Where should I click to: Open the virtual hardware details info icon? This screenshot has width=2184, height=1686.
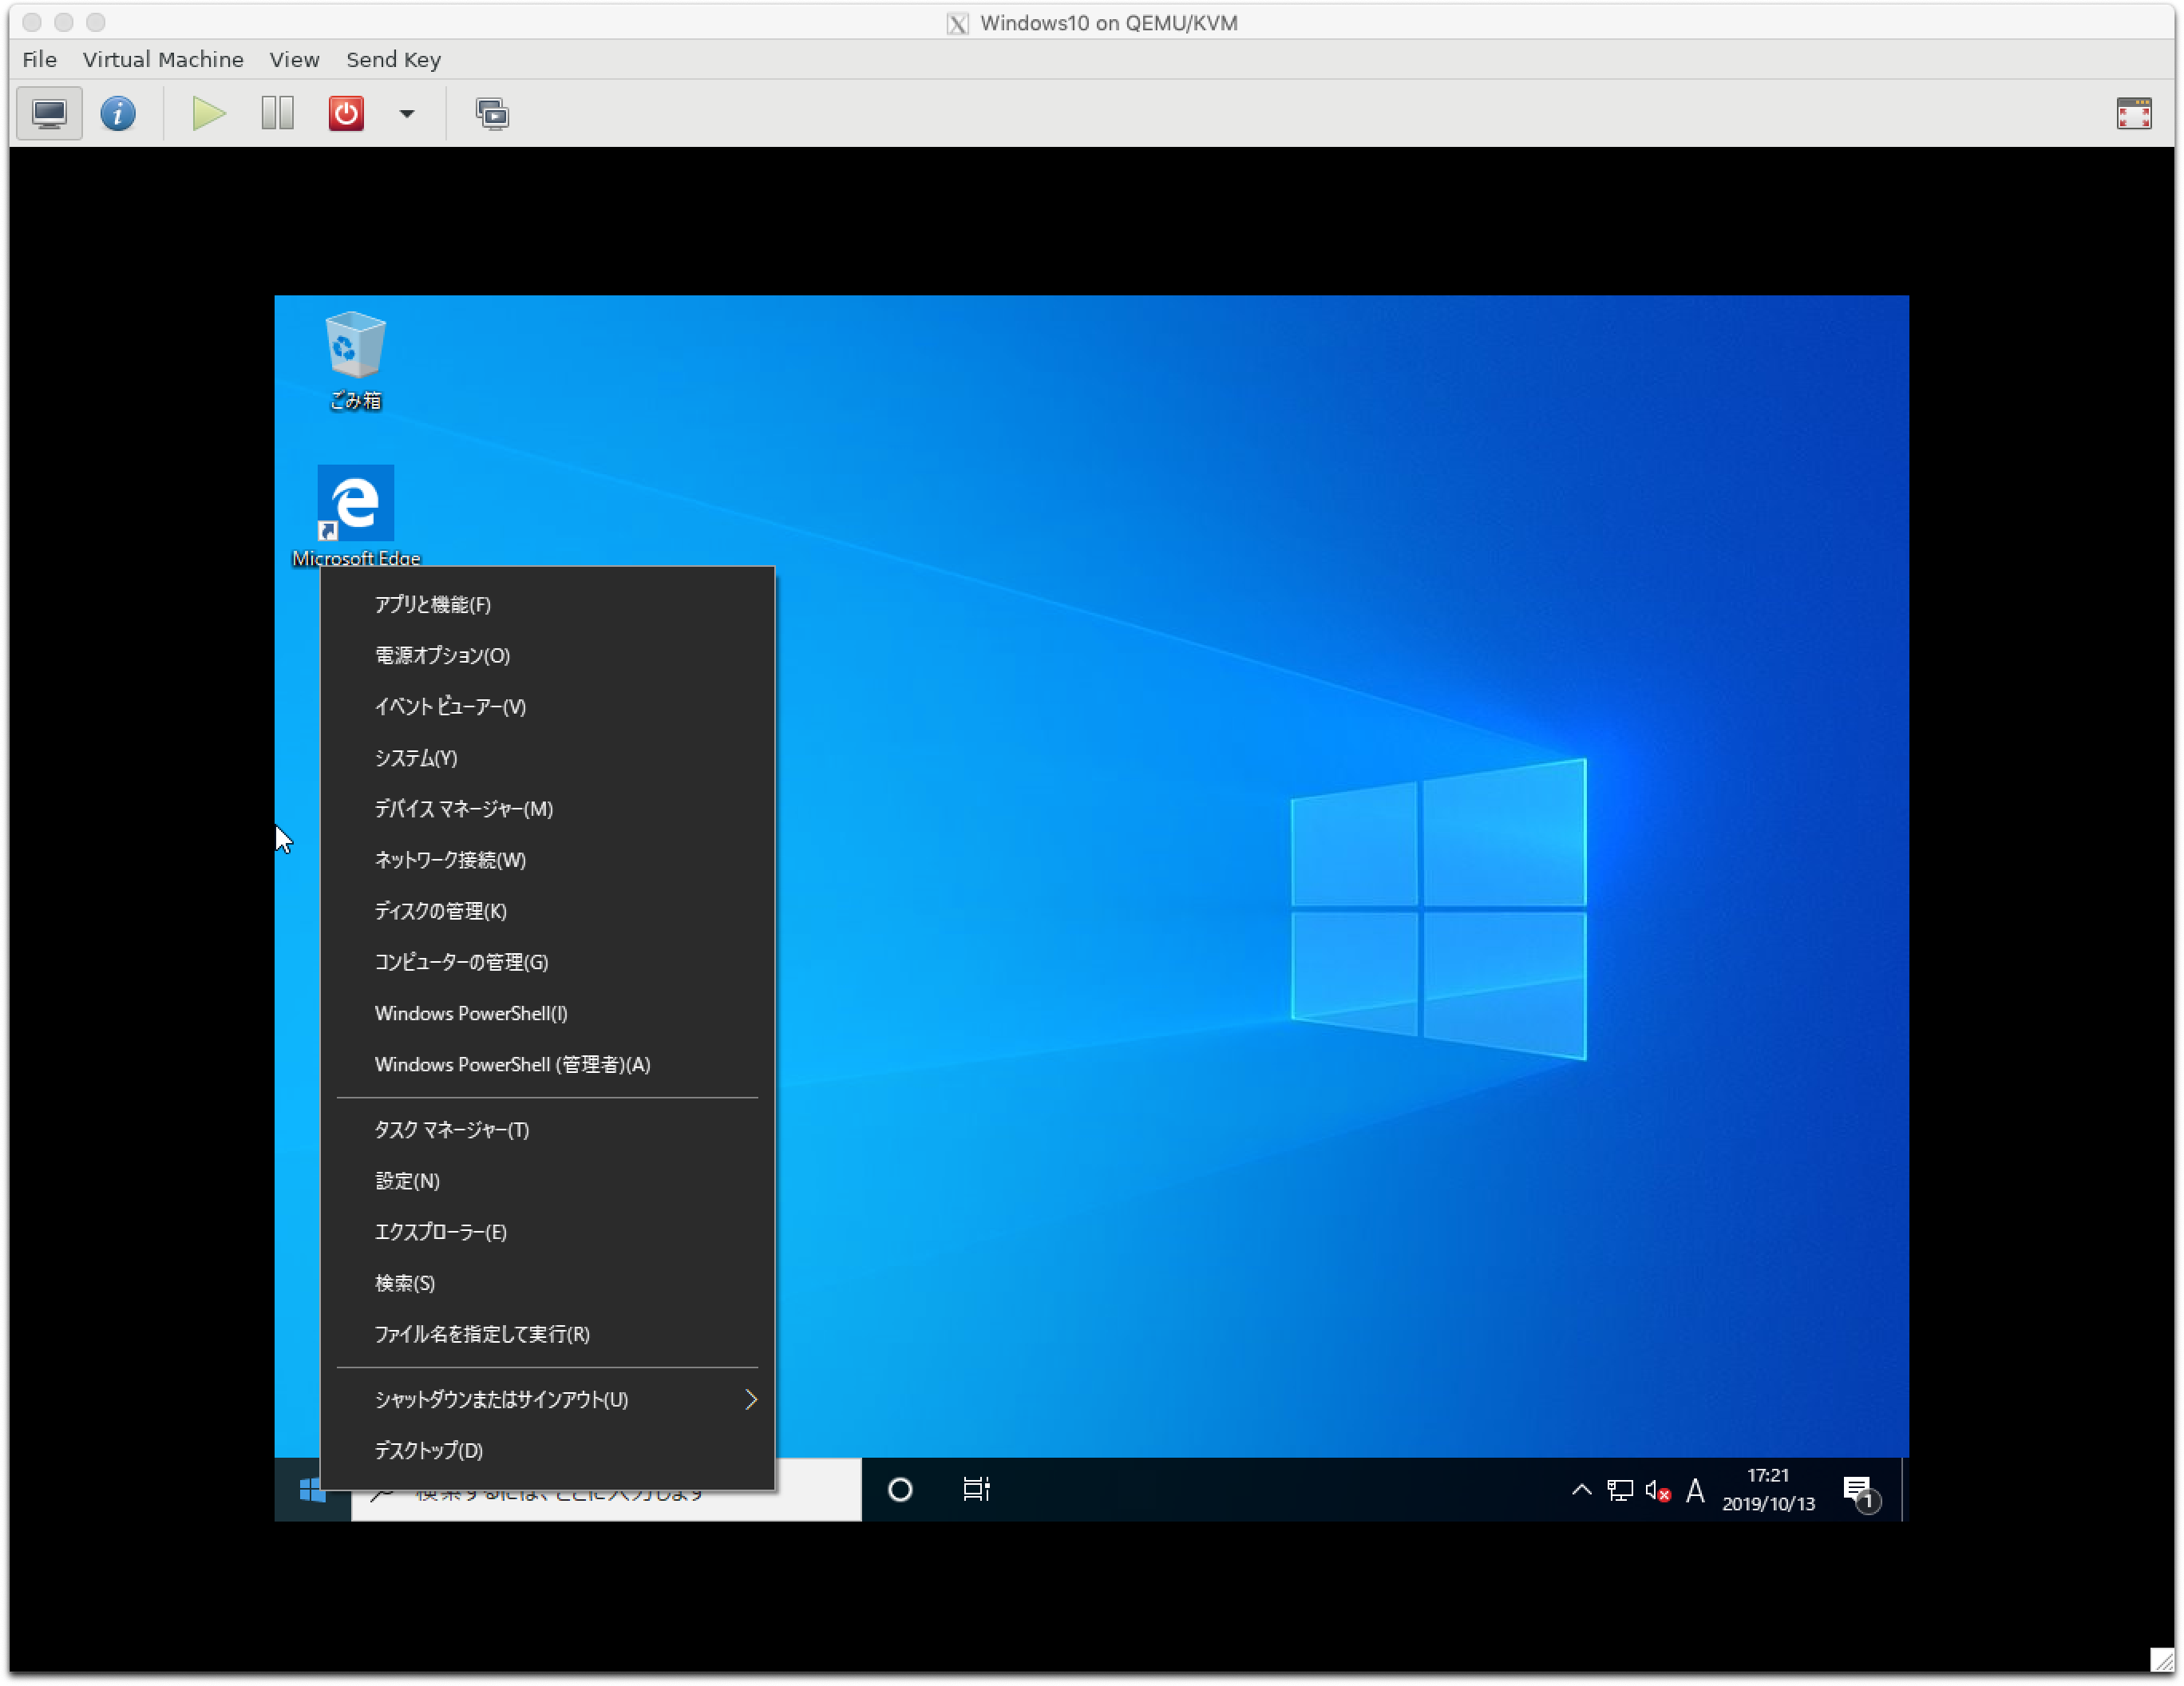[x=118, y=114]
